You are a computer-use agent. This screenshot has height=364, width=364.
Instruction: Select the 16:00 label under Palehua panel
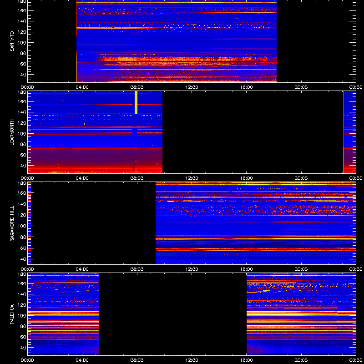pyautogui.click(x=246, y=360)
